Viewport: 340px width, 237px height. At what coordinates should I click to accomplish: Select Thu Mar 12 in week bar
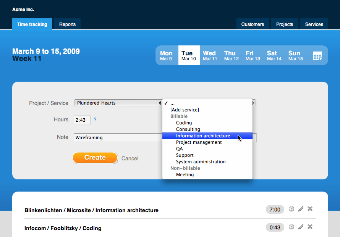(x=232, y=55)
